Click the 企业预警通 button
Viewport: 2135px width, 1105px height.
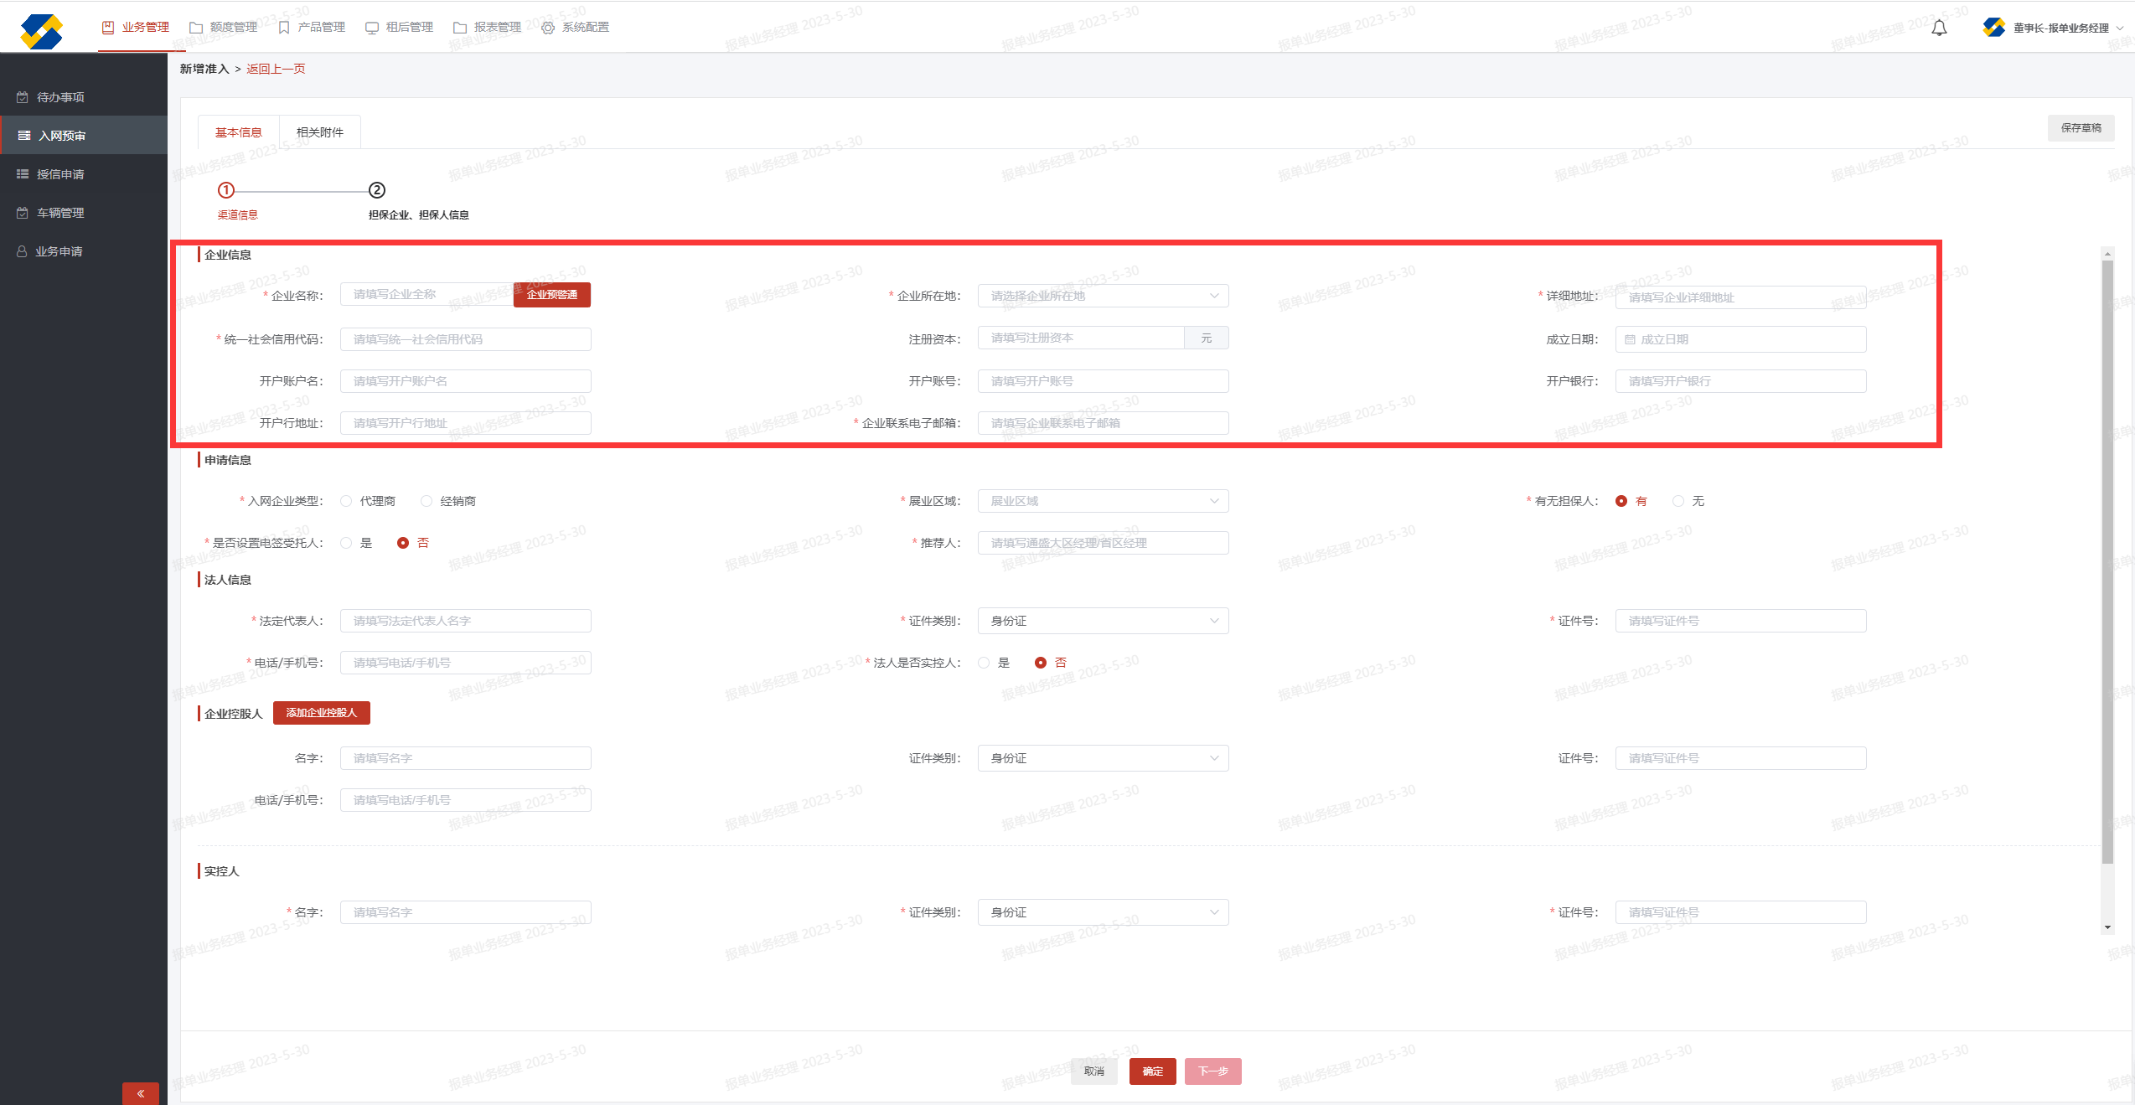tap(551, 295)
